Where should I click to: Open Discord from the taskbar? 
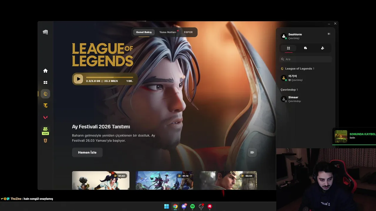pos(184,206)
